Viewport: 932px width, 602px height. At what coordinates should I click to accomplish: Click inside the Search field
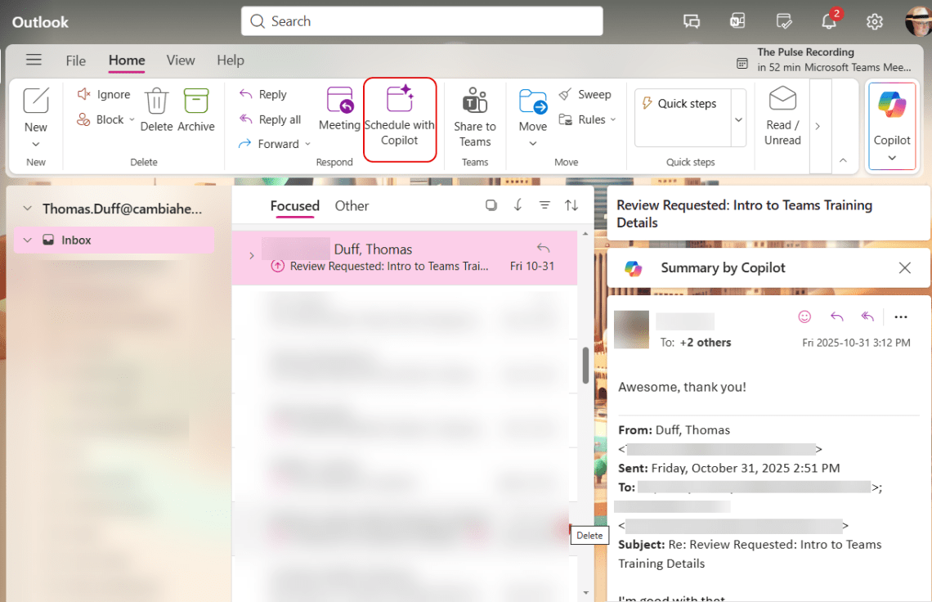point(422,21)
